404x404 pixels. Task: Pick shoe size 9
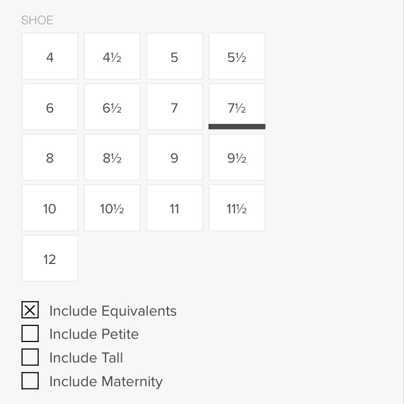(175, 157)
